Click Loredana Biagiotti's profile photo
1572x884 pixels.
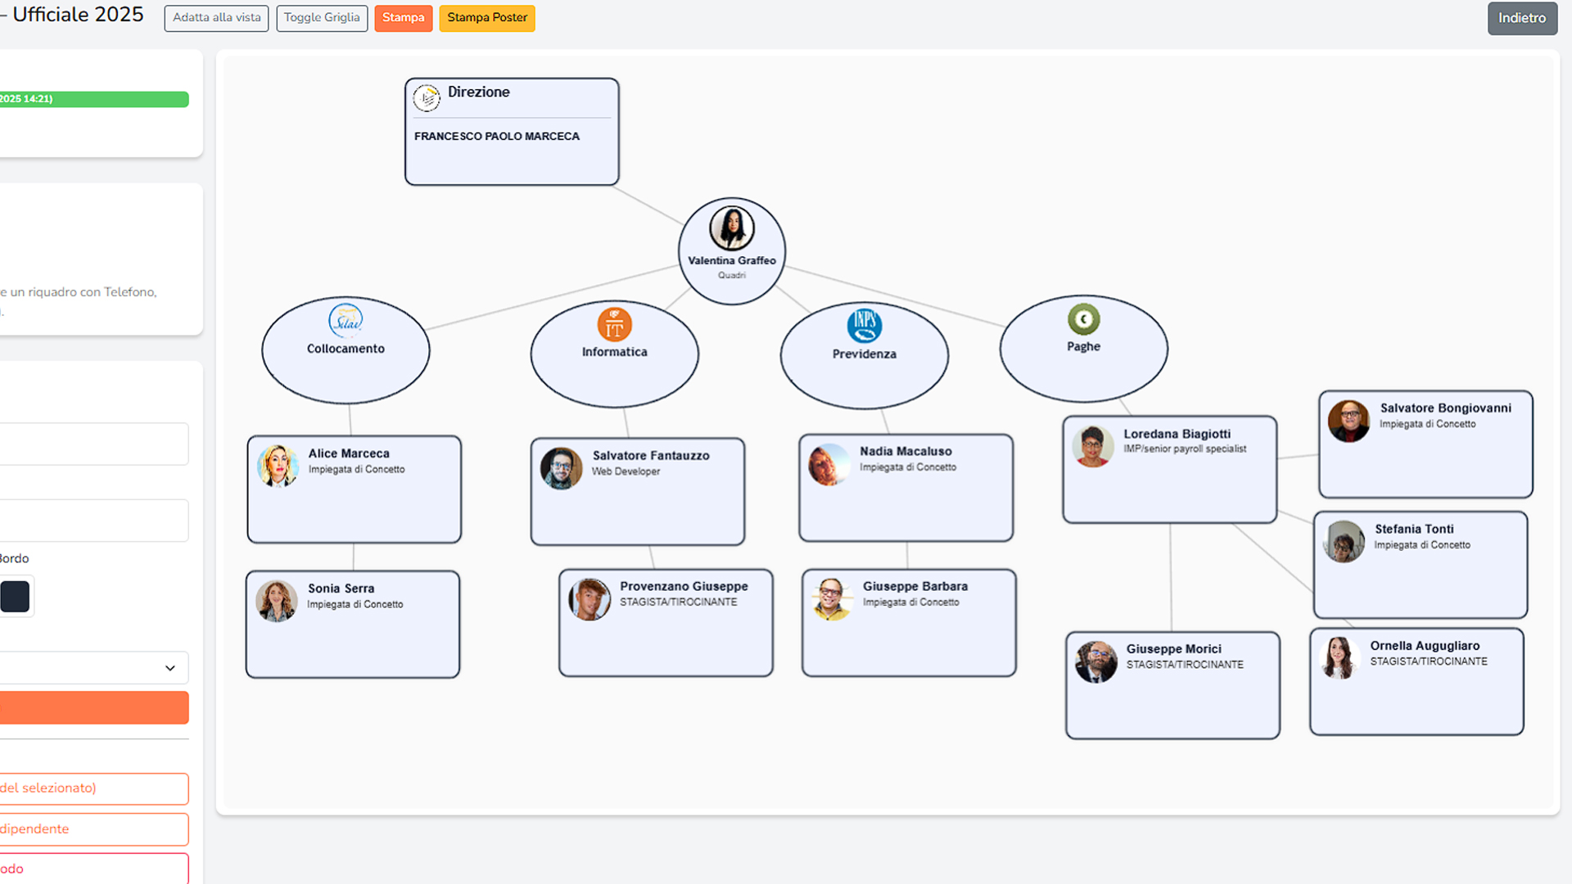(1092, 446)
